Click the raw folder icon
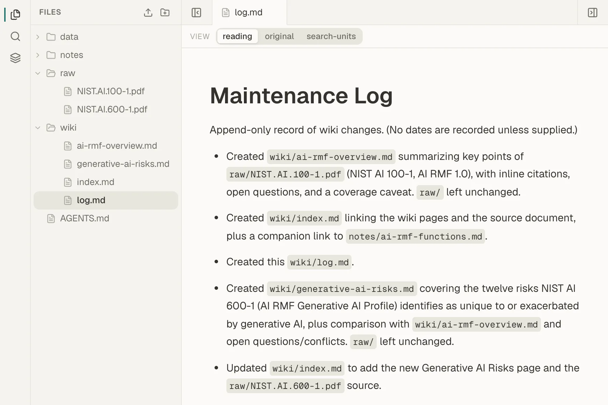608x405 pixels. [51, 73]
